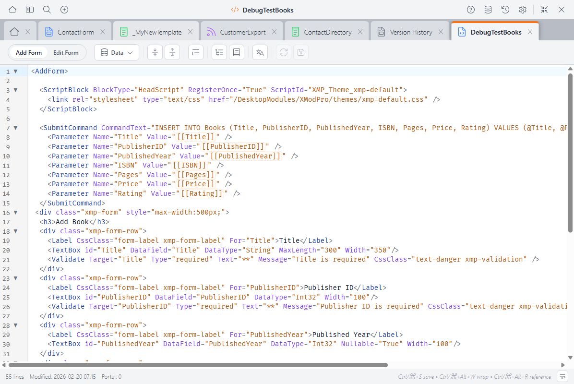This screenshot has width=574, height=384.
Task: Select Add Form view toggle
Action: (28, 53)
